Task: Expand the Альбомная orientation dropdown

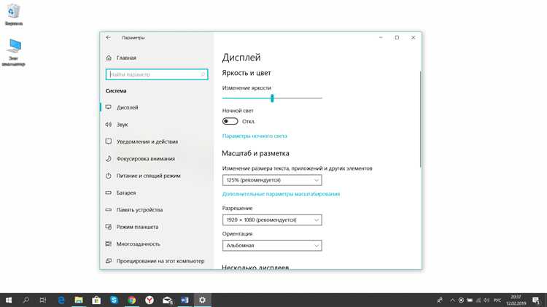Action: (x=272, y=246)
